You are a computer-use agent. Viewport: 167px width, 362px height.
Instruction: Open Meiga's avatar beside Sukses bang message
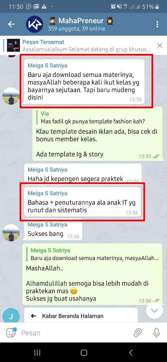coord(11,233)
